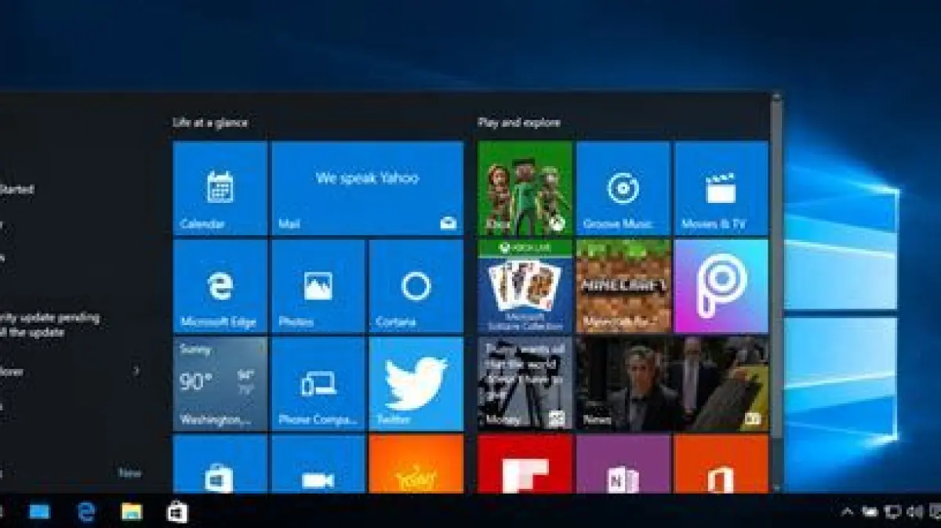Expand system tray hidden icons chevron
Viewport: 941px width, 528px height.
click(x=847, y=512)
